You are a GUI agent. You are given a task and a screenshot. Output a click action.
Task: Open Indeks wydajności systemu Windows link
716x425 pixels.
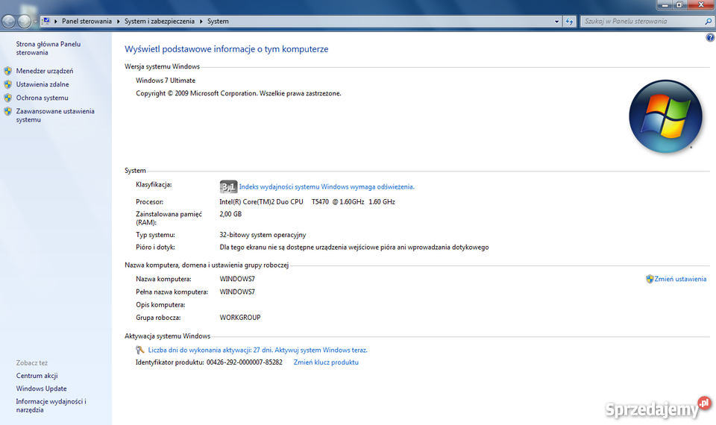(x=327, y=186)
